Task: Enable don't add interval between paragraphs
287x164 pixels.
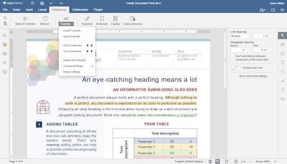Action: (232, 56)
